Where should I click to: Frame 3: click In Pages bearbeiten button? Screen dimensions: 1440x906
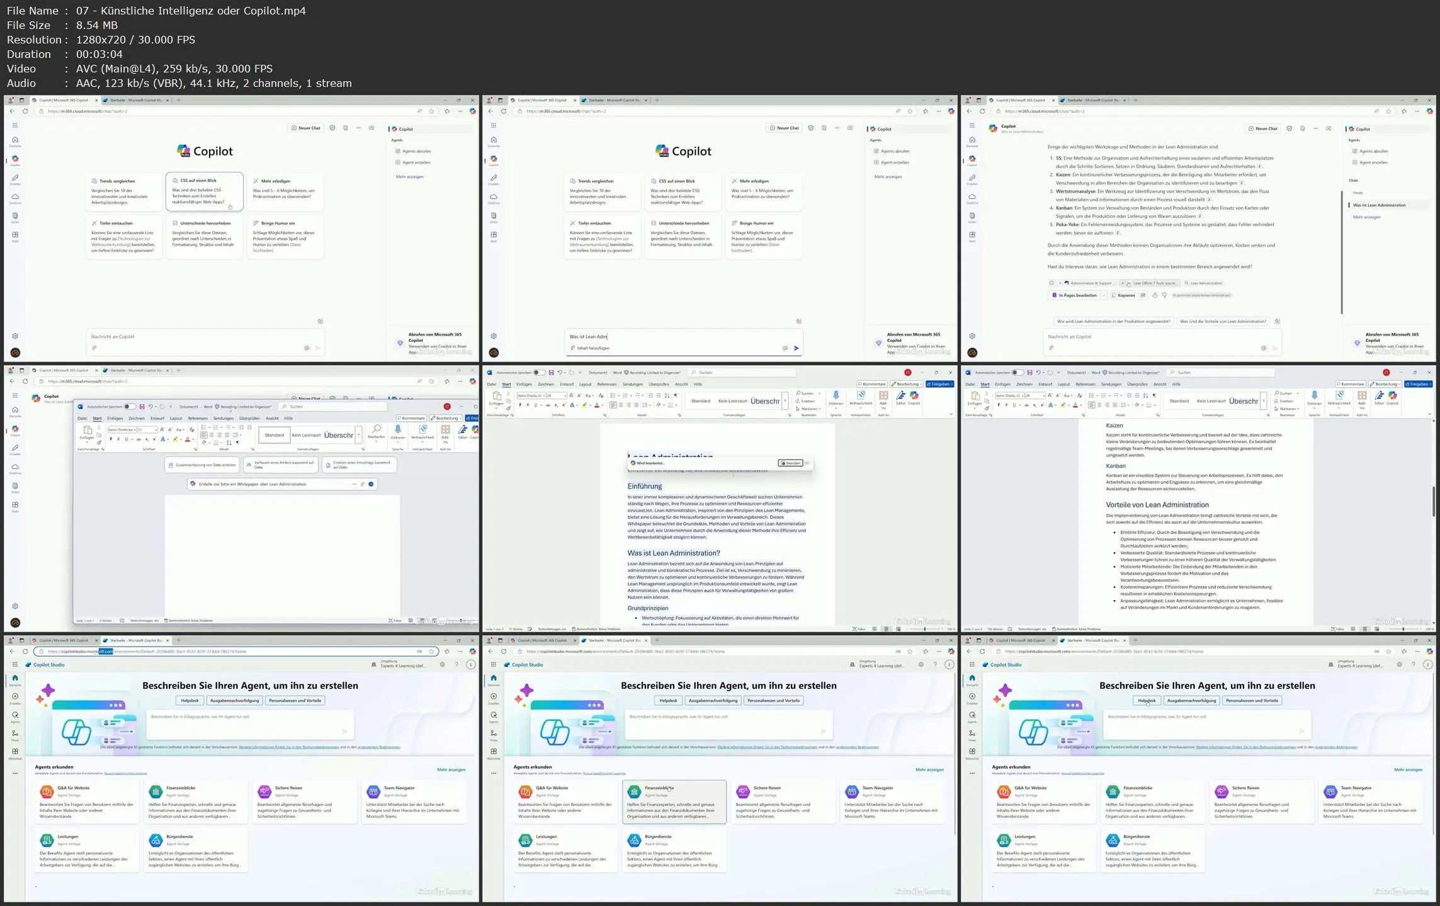point(1074,295)
